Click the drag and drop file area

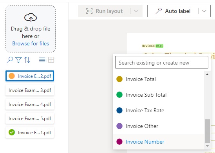click(31, 29)
